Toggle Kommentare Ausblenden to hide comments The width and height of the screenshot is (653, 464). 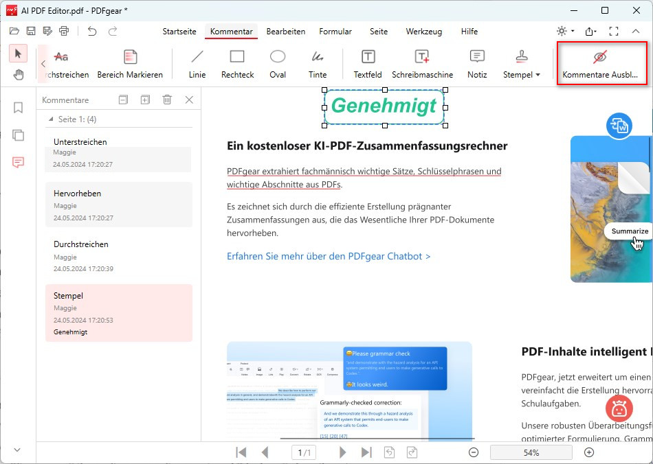tap(600, 65)
